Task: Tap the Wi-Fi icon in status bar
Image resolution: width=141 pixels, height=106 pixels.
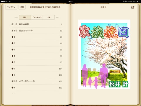Action: coord(10,1)
